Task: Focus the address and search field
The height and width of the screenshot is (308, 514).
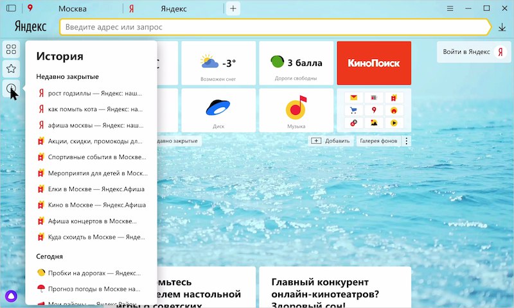Action: point(276,27)
